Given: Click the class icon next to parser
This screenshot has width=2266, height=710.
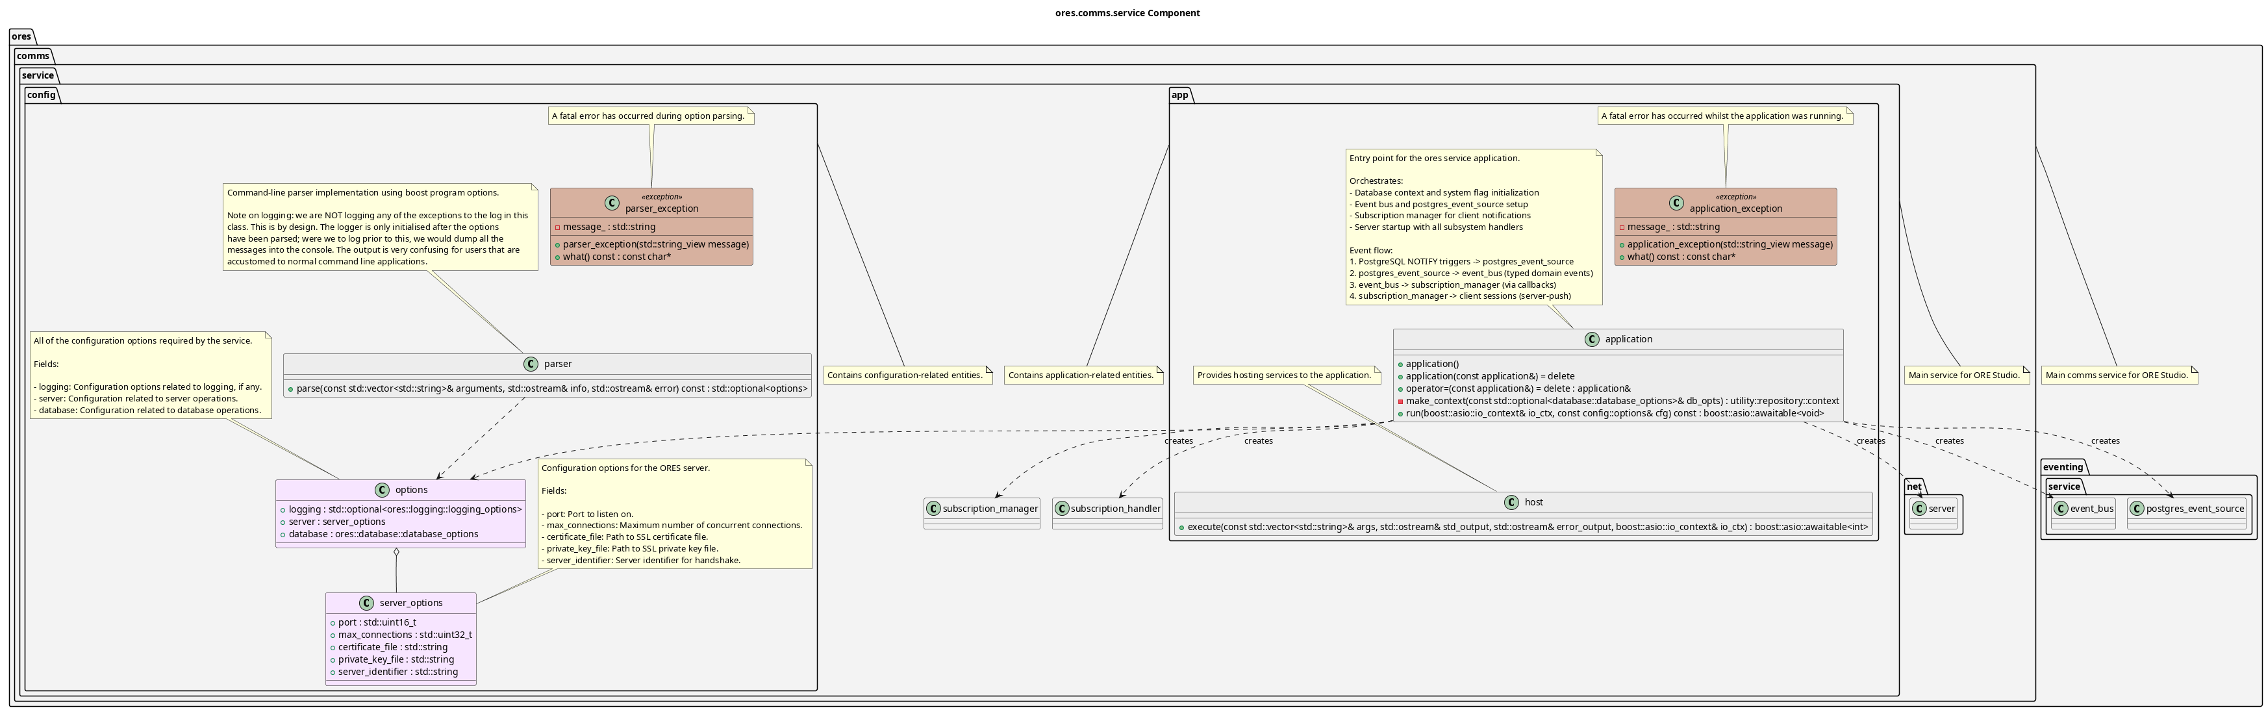Looking at the screenshot, I should pos(531,364).
